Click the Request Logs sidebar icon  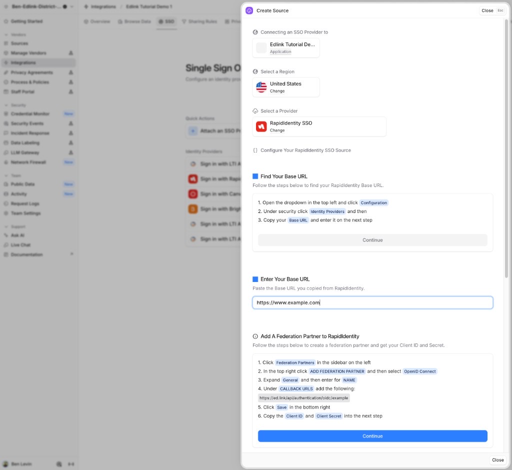coord(6,203)
